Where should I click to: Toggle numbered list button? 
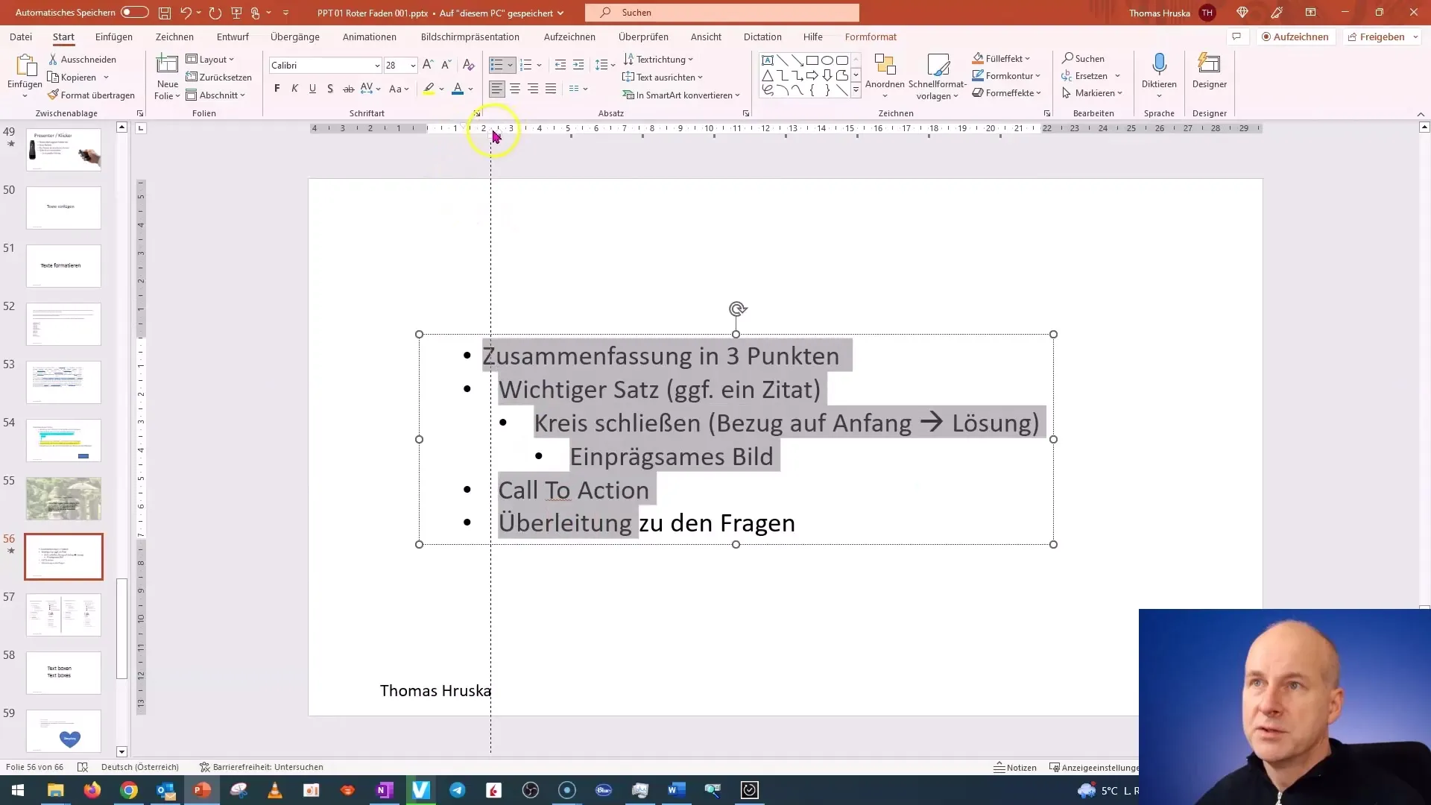[x=525, y=66]
